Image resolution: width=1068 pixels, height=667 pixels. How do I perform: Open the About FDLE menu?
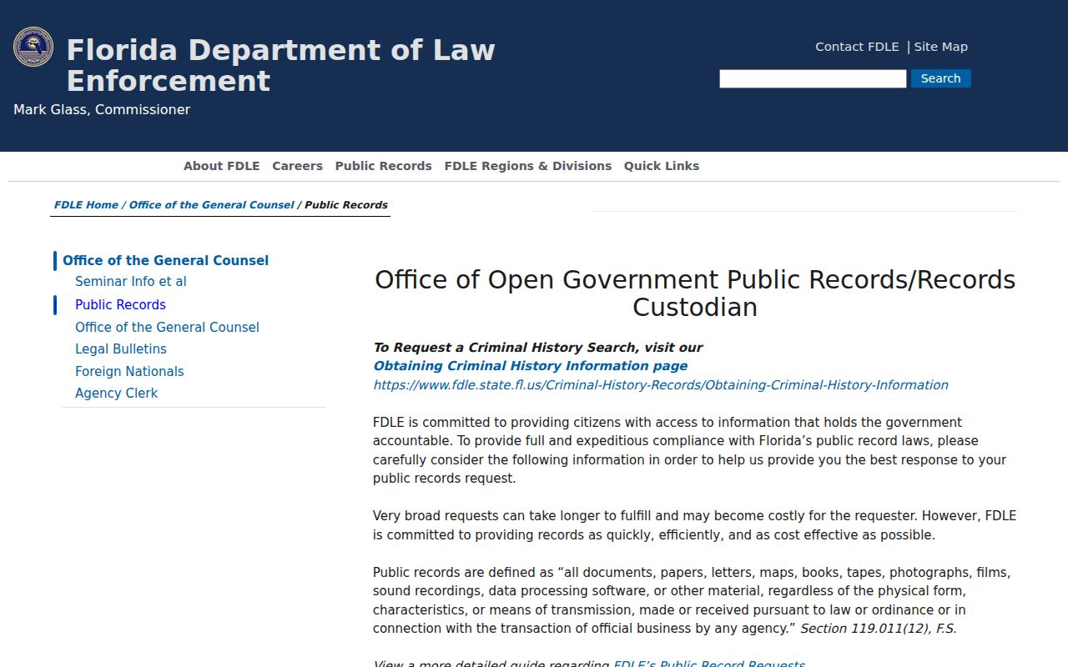pos(222,166)
